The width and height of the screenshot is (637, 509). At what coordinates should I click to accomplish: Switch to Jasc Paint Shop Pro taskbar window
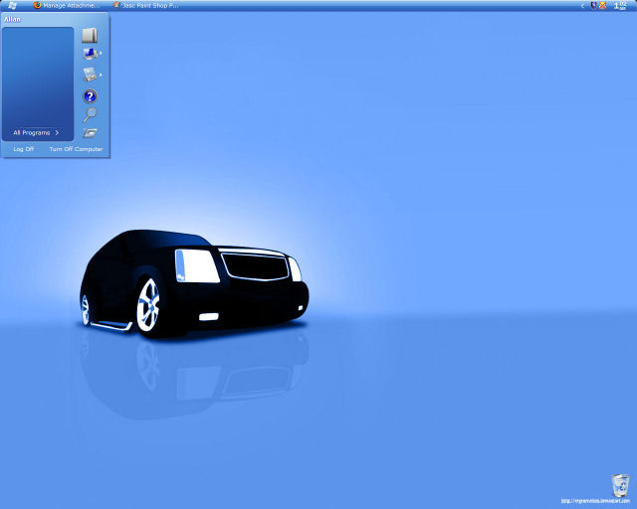pyautogui.click(x=145, y=5)
